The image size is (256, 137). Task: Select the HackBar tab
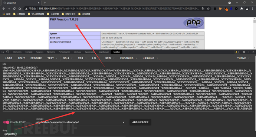[116, 52]
